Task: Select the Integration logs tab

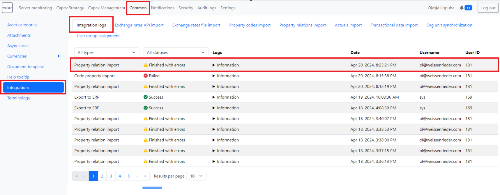Action: pyautogui.click(x=91, y=25)
